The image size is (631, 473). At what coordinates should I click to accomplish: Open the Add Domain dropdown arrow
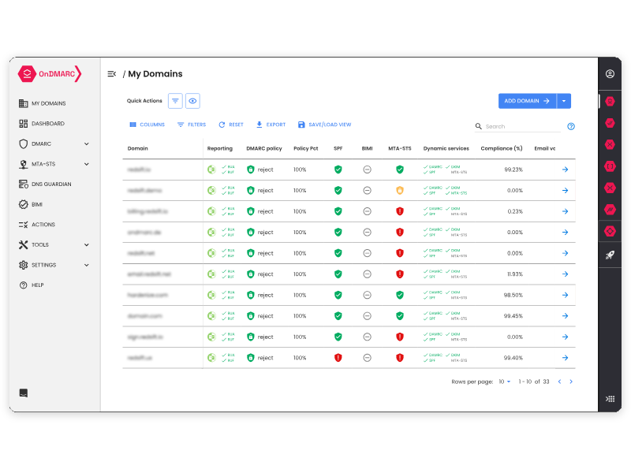point(564,101)
